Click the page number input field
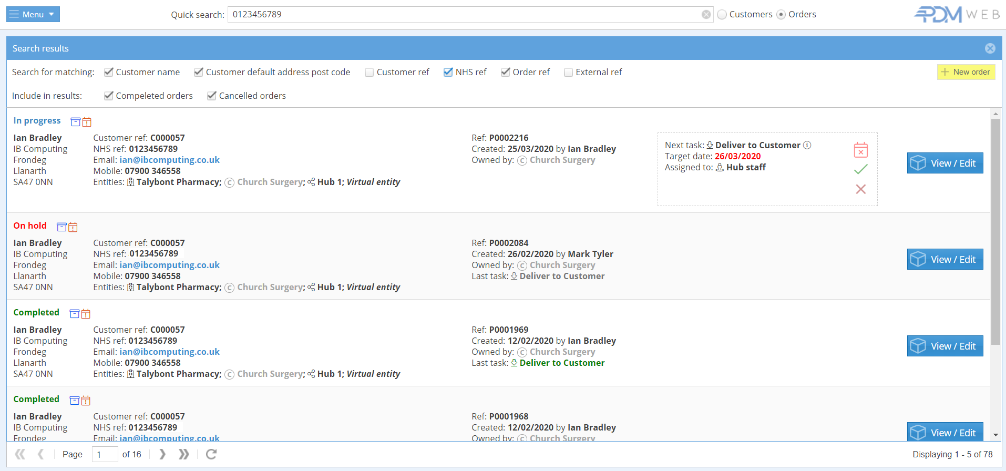This screenshot has height=471, width=1006. click(105, 454)
